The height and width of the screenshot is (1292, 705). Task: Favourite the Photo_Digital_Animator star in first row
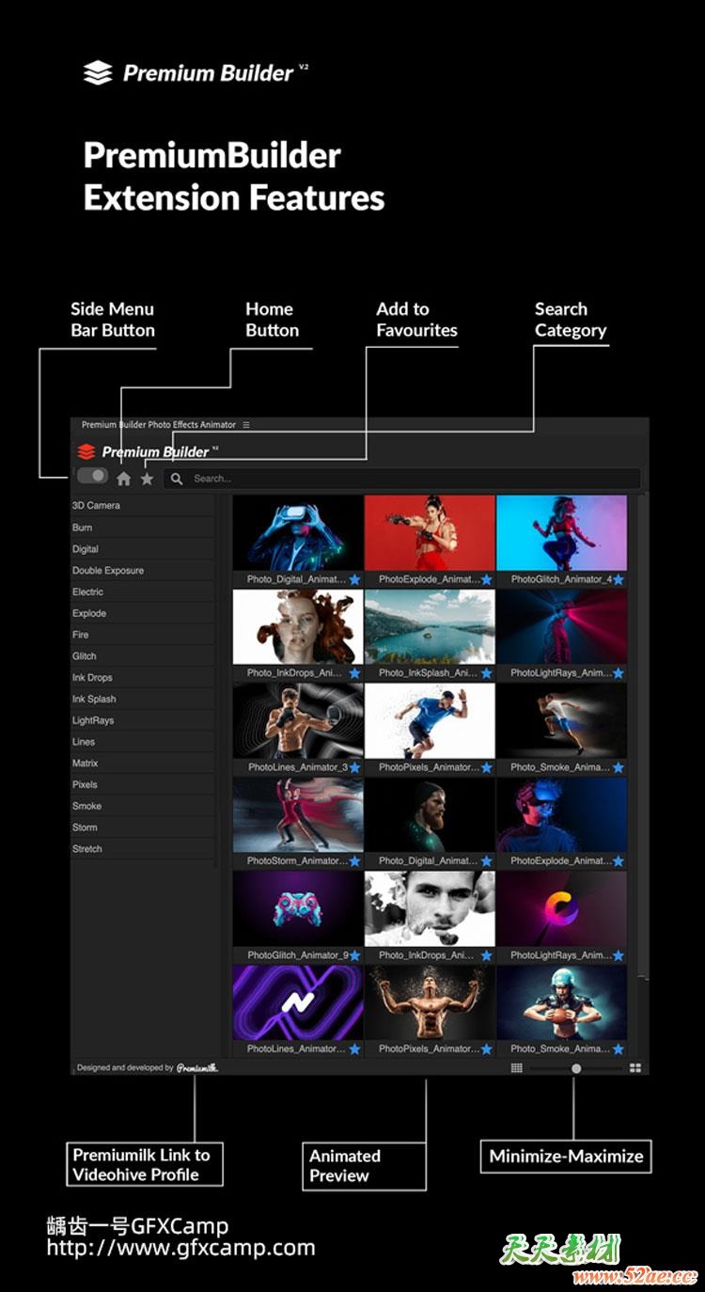tap(354, 580)
